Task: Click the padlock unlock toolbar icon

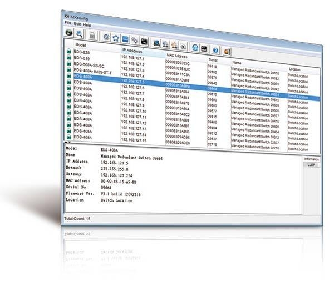Action: (x=92, y=35)
